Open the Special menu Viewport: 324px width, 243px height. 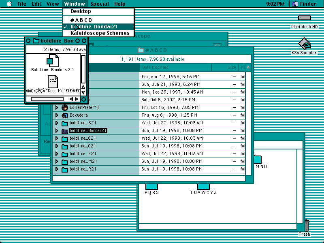pyautogui.click(x=100, y=4)
